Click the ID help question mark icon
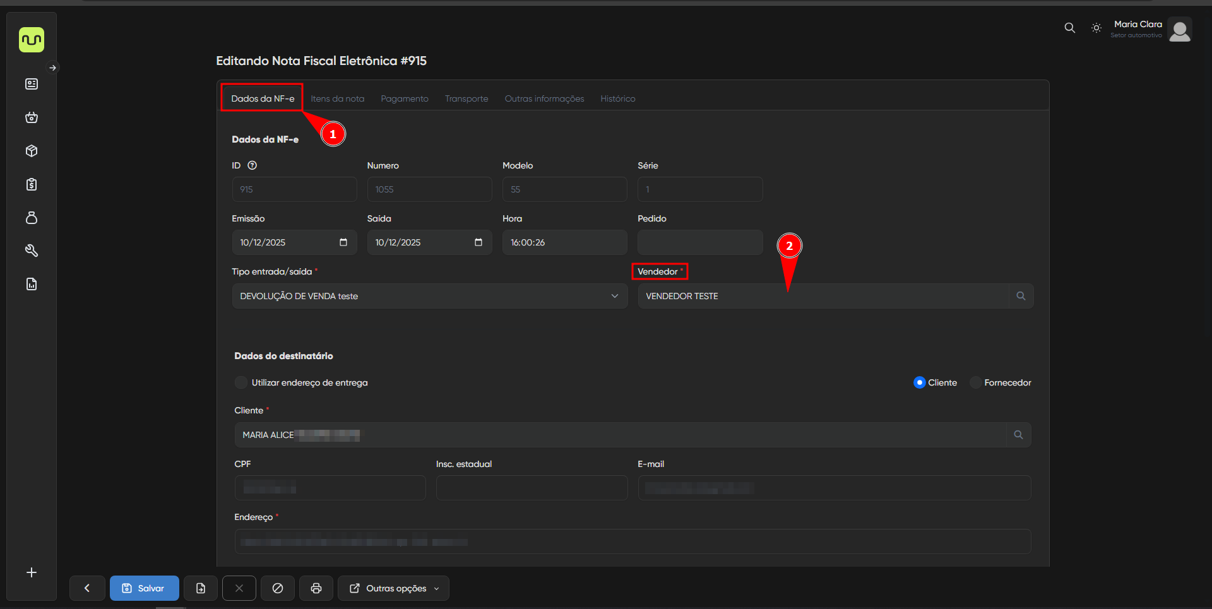Viewport: 1212px width, 609px height. (x=252, y=165)
